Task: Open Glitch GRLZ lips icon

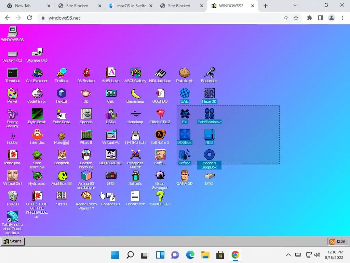Action: click(x=160, y=116)
